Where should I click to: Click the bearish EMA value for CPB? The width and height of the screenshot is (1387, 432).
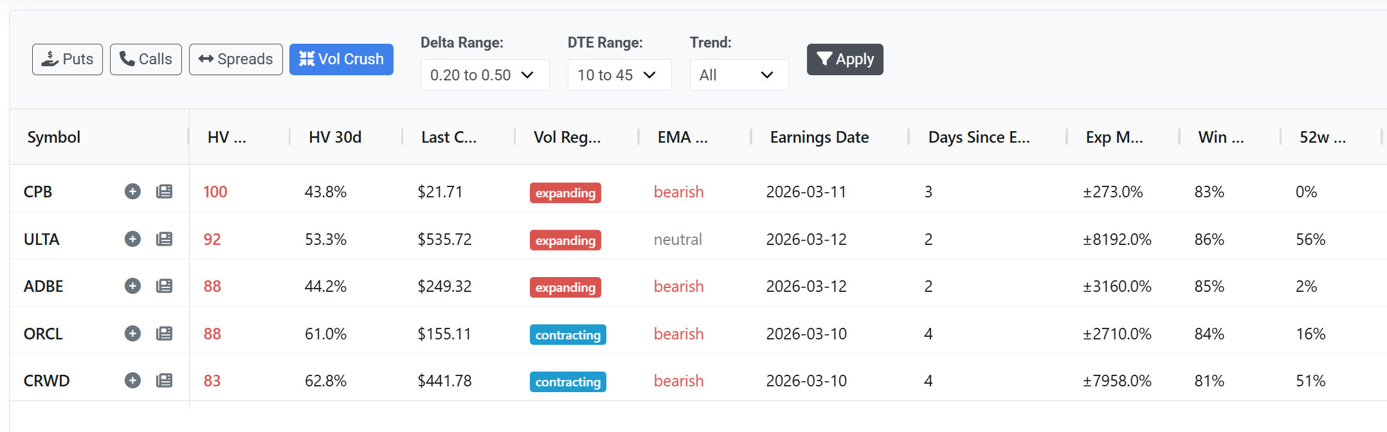point(678,192)
